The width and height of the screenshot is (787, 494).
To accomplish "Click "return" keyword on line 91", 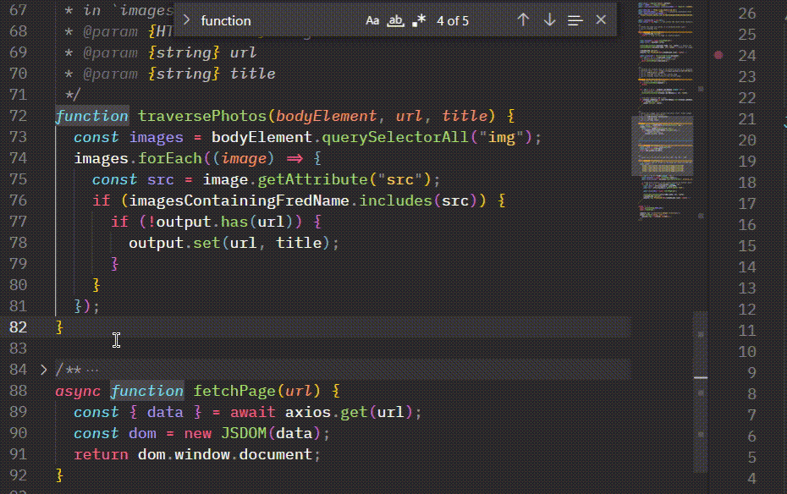I will (x=101, y=454).
